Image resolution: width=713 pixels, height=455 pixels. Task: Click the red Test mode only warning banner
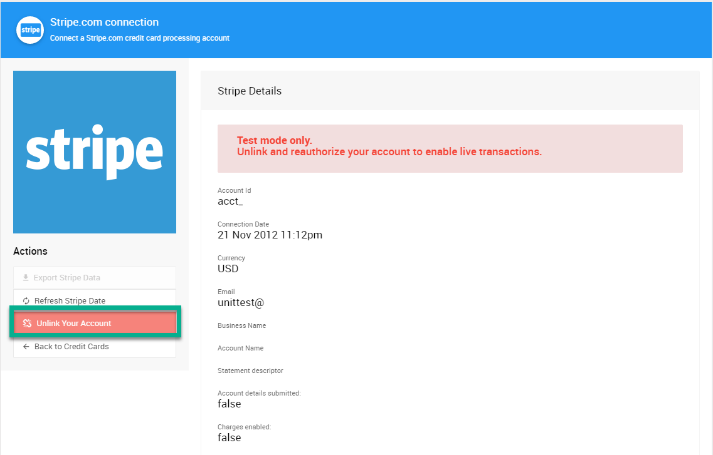click(450, 148)
